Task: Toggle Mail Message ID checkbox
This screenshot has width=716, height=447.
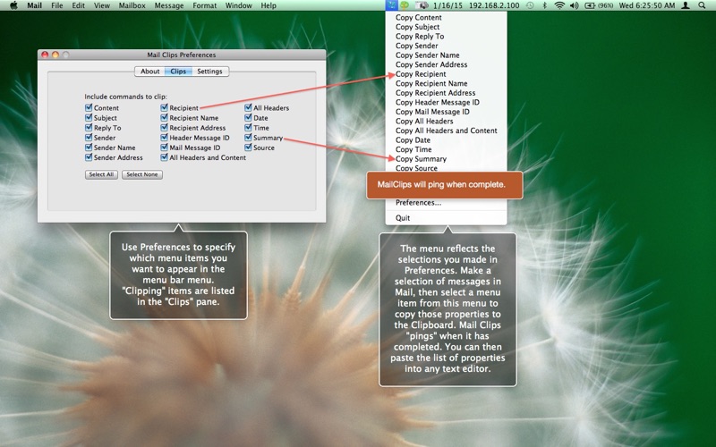Action: (x=164, y=148)
